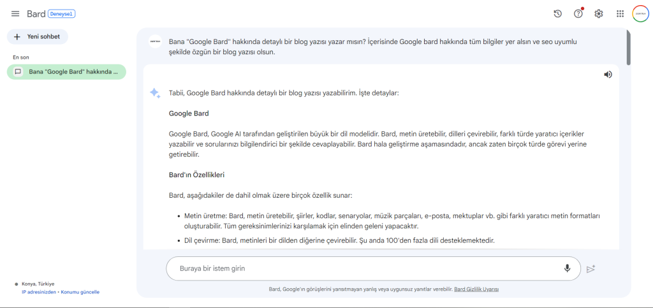Click the En son section label

click(21, 57)
